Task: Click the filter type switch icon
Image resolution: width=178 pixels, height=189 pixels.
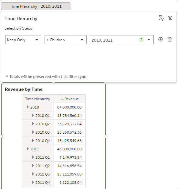Action: pyautogui.click(x=161, y=18)
